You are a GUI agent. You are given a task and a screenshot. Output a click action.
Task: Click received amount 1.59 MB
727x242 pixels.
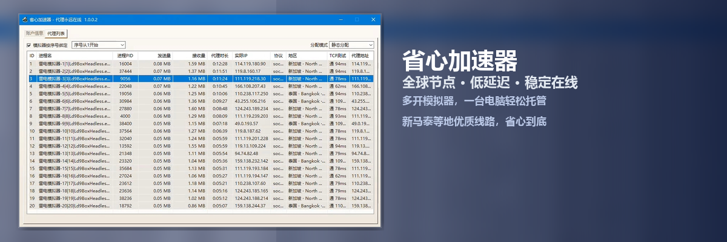click(x=197, y=64)
